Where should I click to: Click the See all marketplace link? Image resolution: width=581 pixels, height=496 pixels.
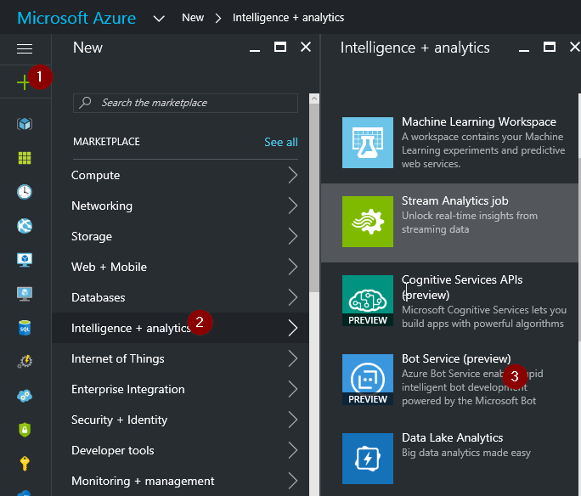(x=280, y=142)
